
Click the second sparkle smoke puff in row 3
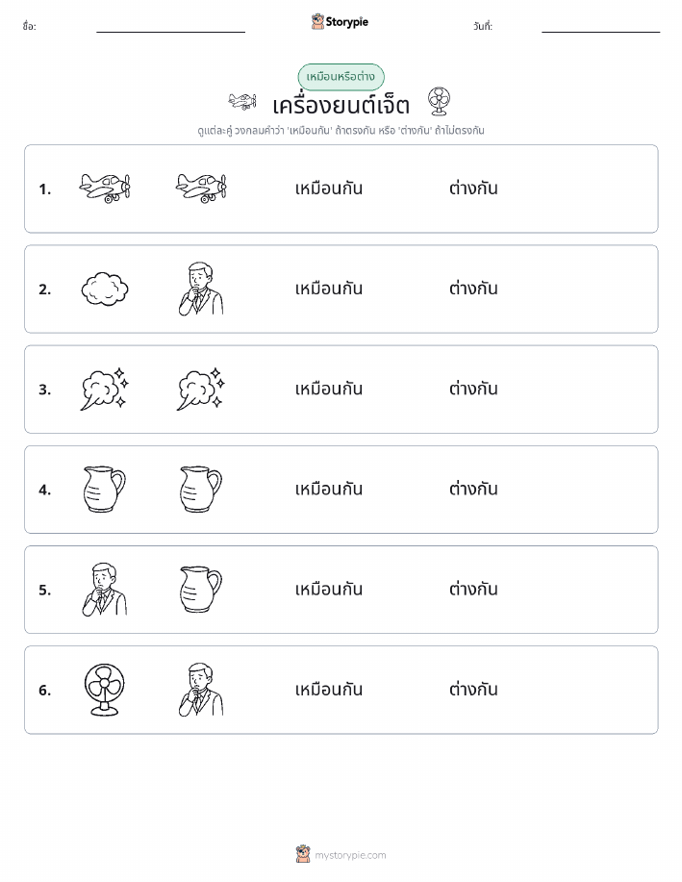(x=201, y=389)
